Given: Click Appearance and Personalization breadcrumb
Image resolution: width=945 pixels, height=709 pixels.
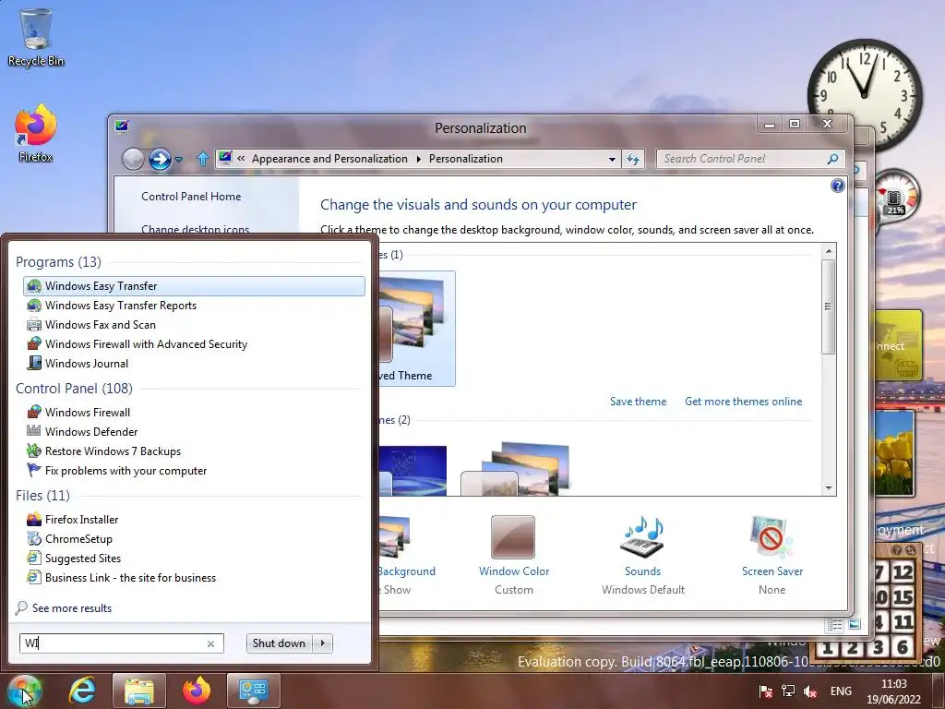Looking at the screenshot, I should (329, 159).
